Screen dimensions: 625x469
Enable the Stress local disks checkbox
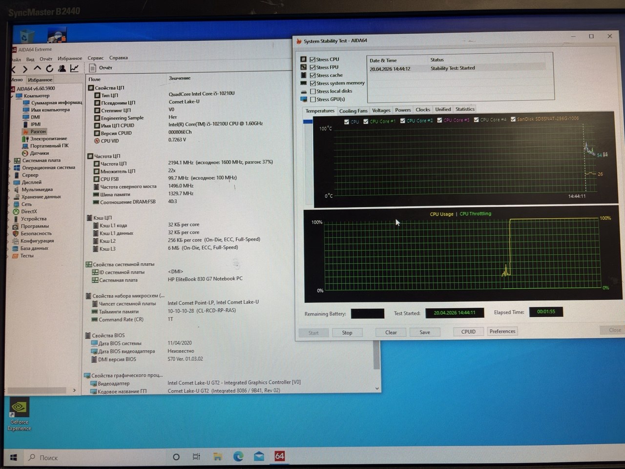[x=313, y=91]
